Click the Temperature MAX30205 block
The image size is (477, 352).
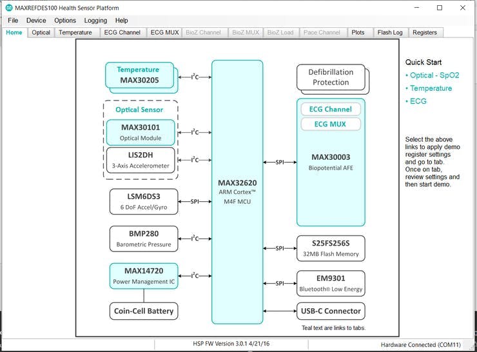(x=139, y=75)
